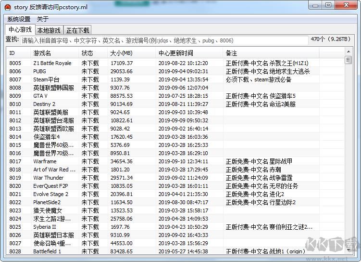Sort by the 大小(MB) column header
This screenshot has width=361, height=262.
[131, 53]
